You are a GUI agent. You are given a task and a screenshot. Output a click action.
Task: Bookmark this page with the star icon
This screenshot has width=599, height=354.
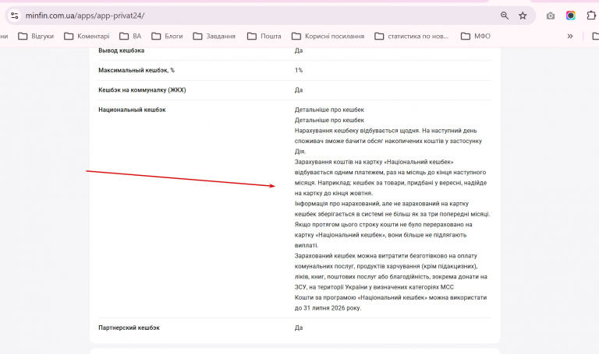coord(523,16)
